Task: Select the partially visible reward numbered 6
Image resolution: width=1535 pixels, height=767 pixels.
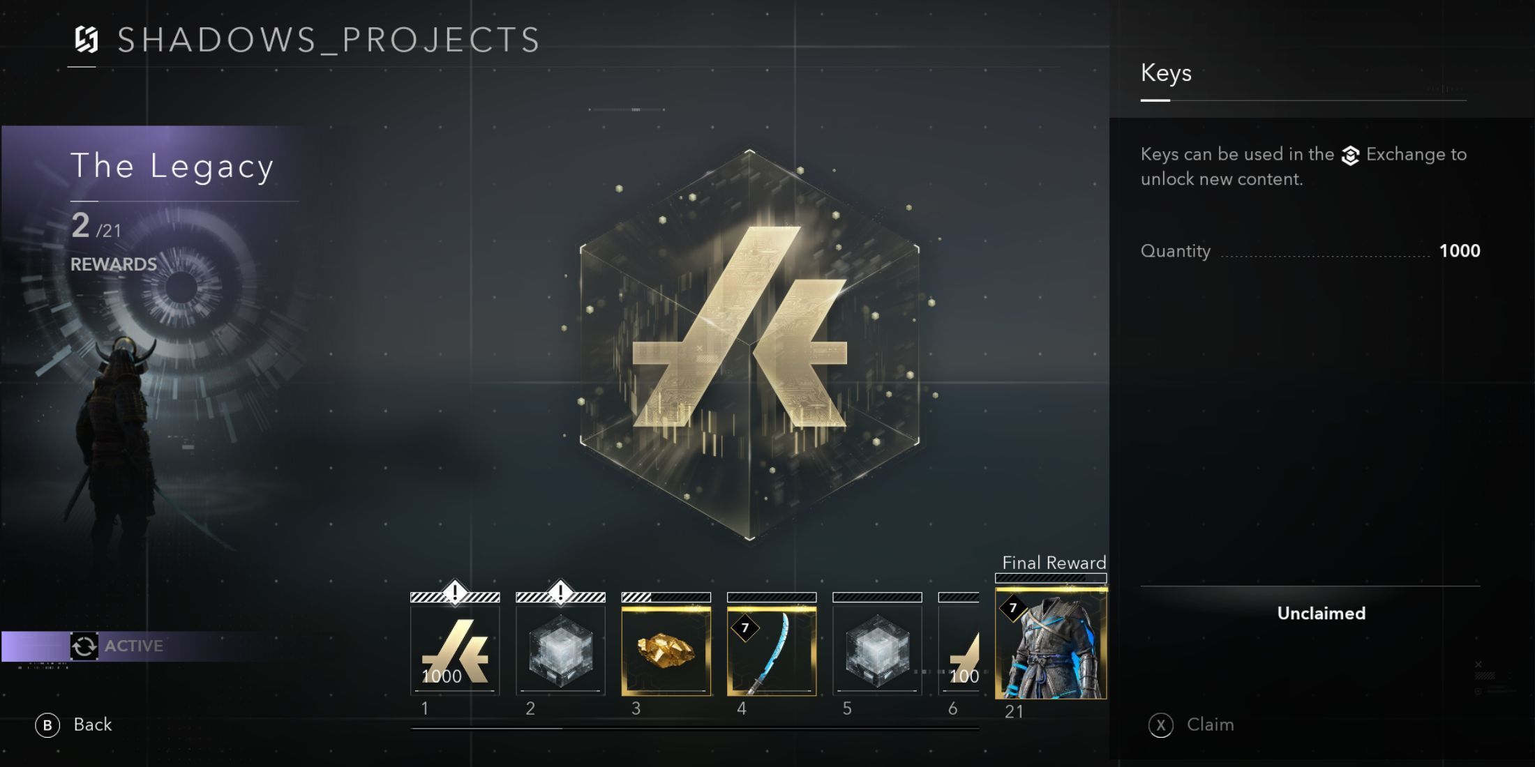Action: coord(959,650)
